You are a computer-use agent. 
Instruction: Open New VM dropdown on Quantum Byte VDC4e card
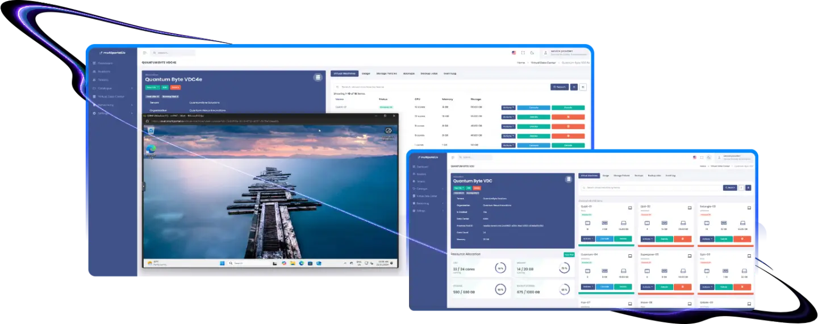152,87
